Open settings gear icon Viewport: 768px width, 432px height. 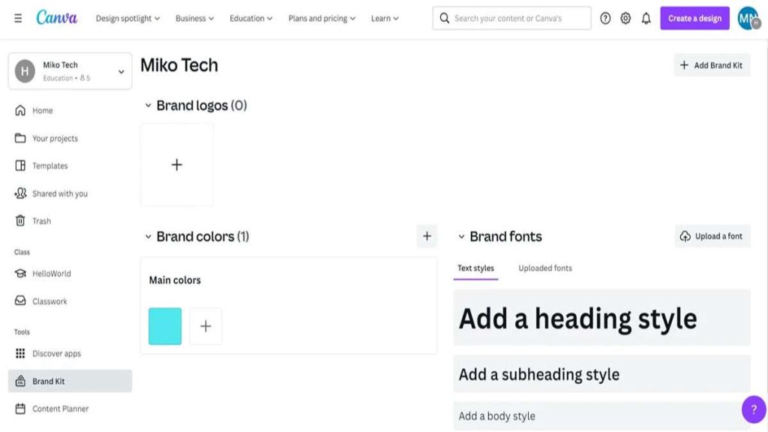(625, 18)
